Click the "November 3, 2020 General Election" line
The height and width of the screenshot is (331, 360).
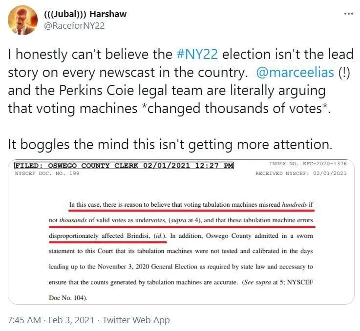181,266
